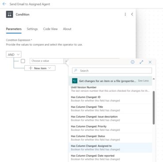This screenshot has width=163, height=162.
Task: Open the AND operator dropdown
Action: coord(14,55)
